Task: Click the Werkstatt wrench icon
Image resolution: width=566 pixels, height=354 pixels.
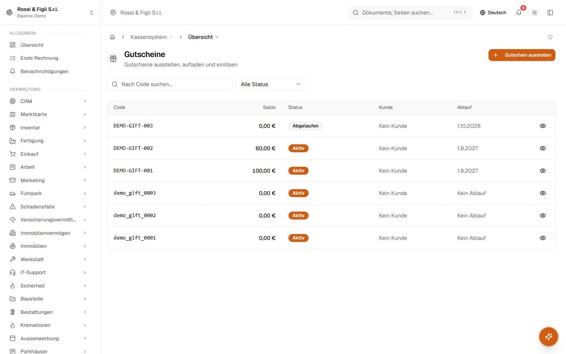Action: pos(13,259)
